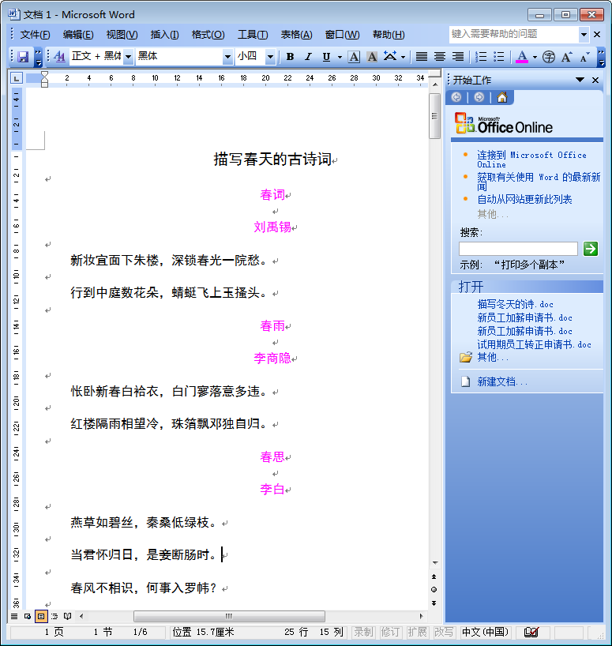Click the horizontal scrollbar thumb
Screen dimensions: 612x646
coord(229,616)
